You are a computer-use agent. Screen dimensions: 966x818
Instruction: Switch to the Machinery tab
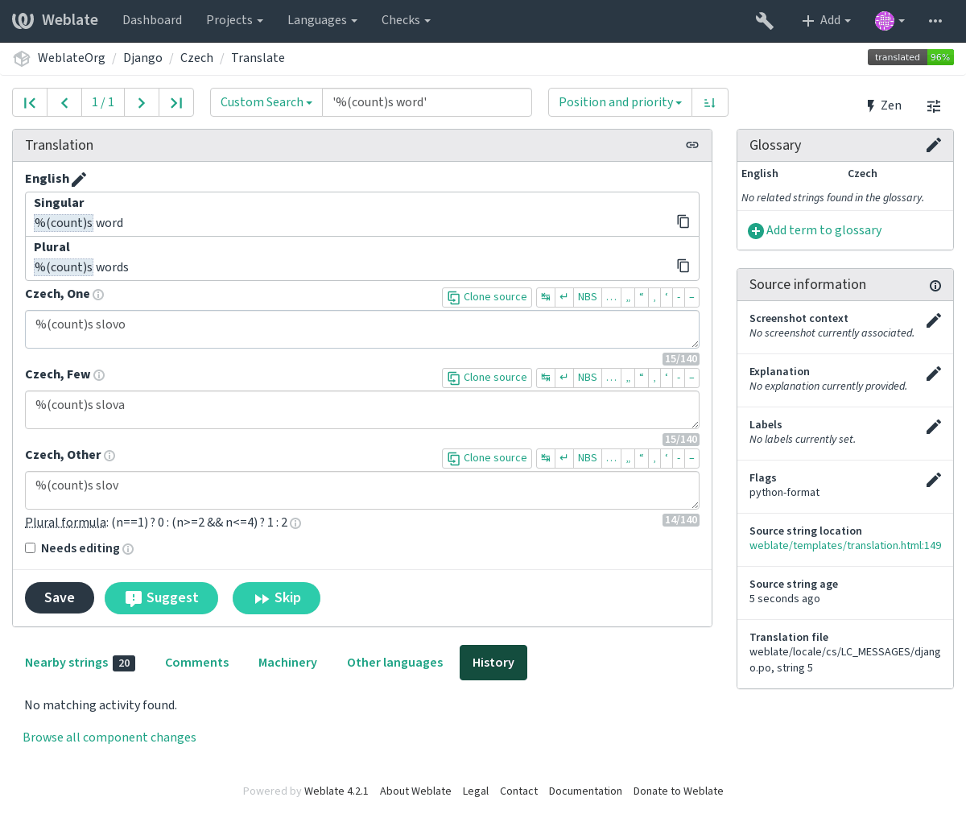(287, 663)
